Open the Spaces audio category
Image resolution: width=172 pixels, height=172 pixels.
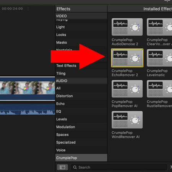81,135
